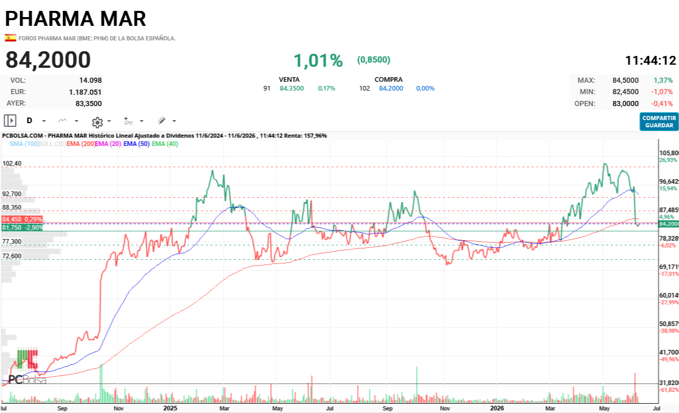Click the -0,41% OPEN percentage
The width and height of the screenshot is (679, 413).
(x=662, y=103)
